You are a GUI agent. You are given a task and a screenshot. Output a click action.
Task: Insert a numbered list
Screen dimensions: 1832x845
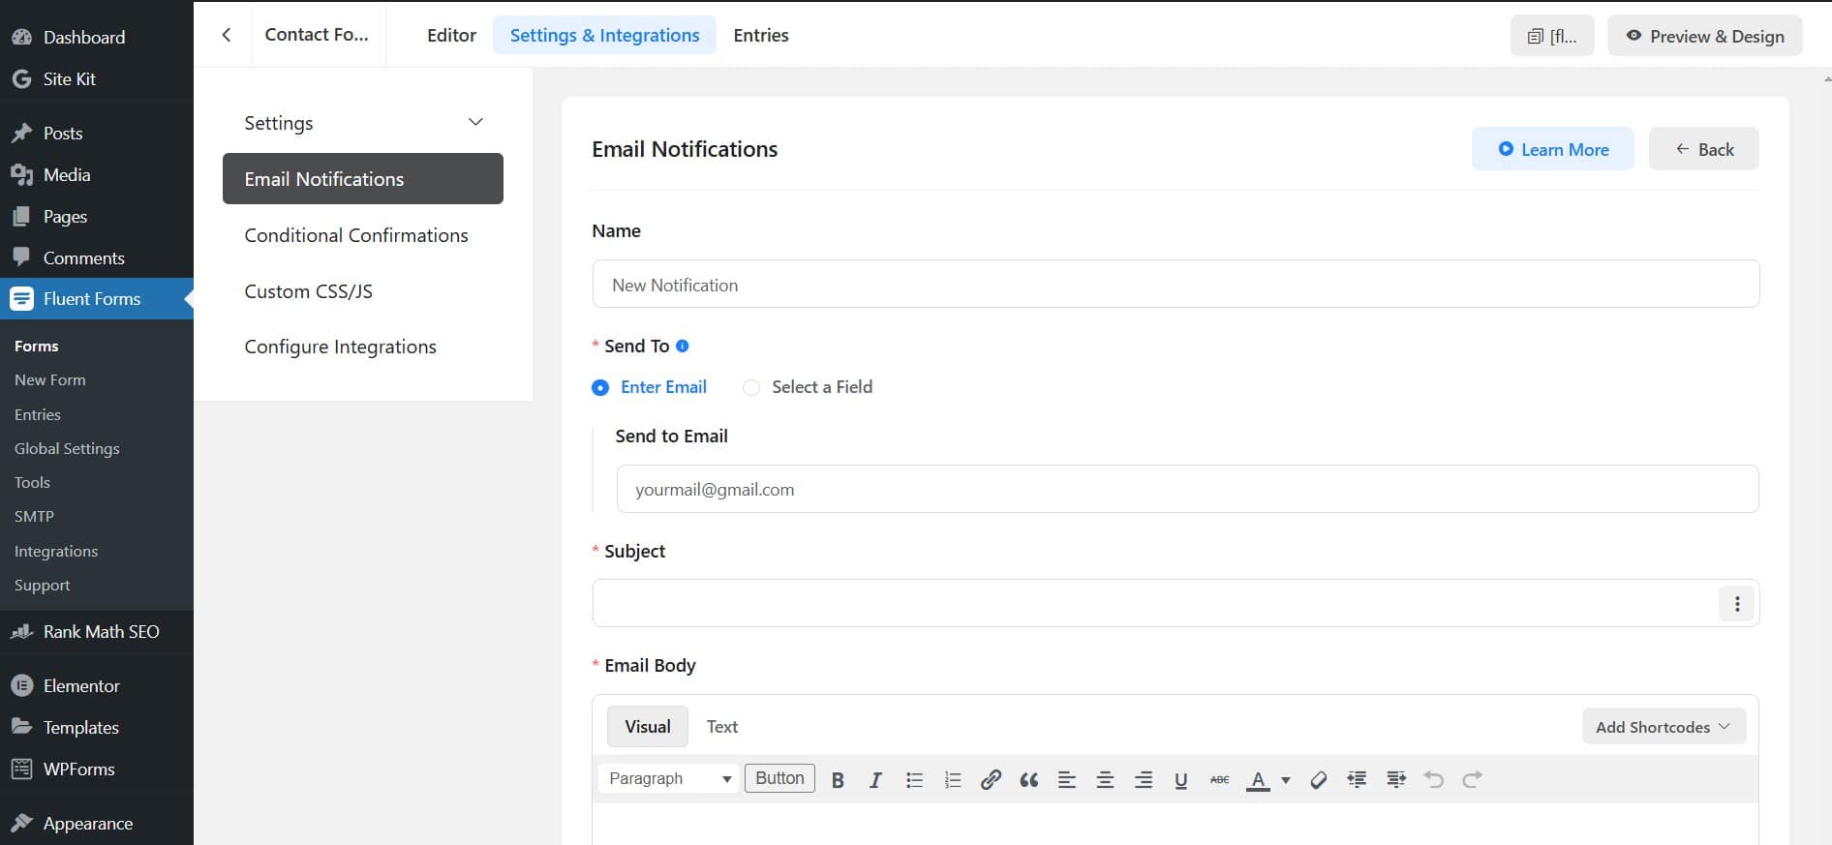click(953, 779)
